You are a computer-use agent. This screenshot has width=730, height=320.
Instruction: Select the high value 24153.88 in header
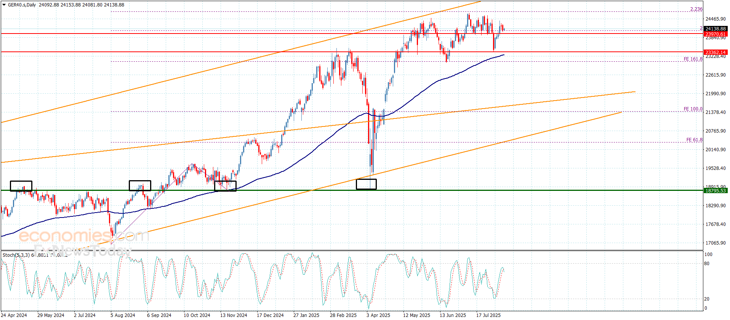[70, 5]
